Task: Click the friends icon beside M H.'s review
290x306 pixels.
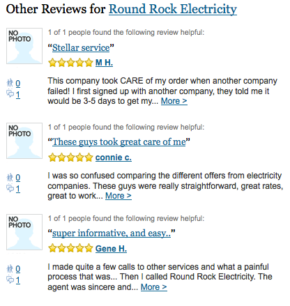Action: [x=10, y=83]
